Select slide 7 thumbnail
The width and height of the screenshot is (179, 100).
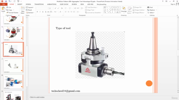click(x=13, y=66)
